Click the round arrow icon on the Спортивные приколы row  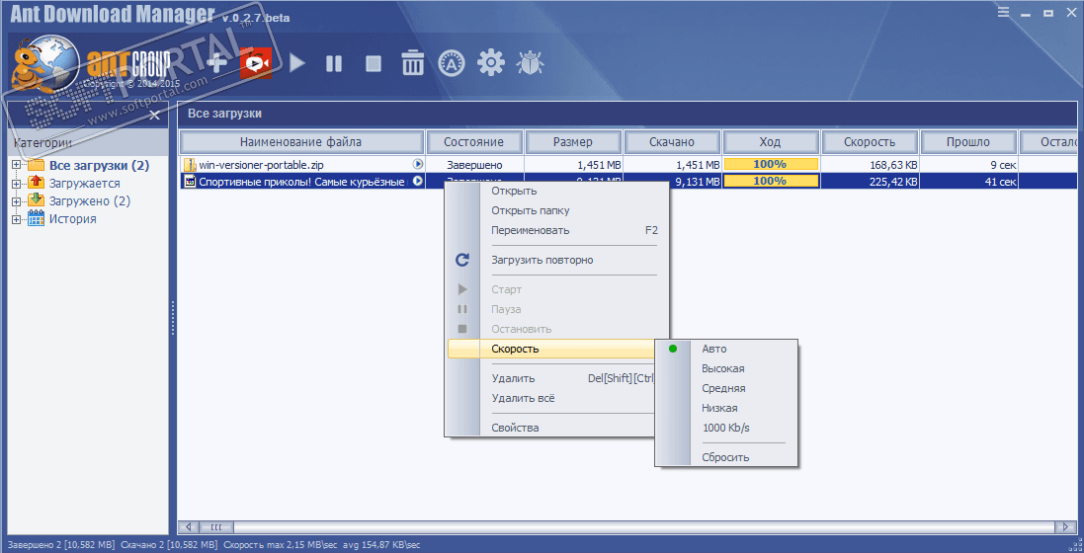click(418, 181)
